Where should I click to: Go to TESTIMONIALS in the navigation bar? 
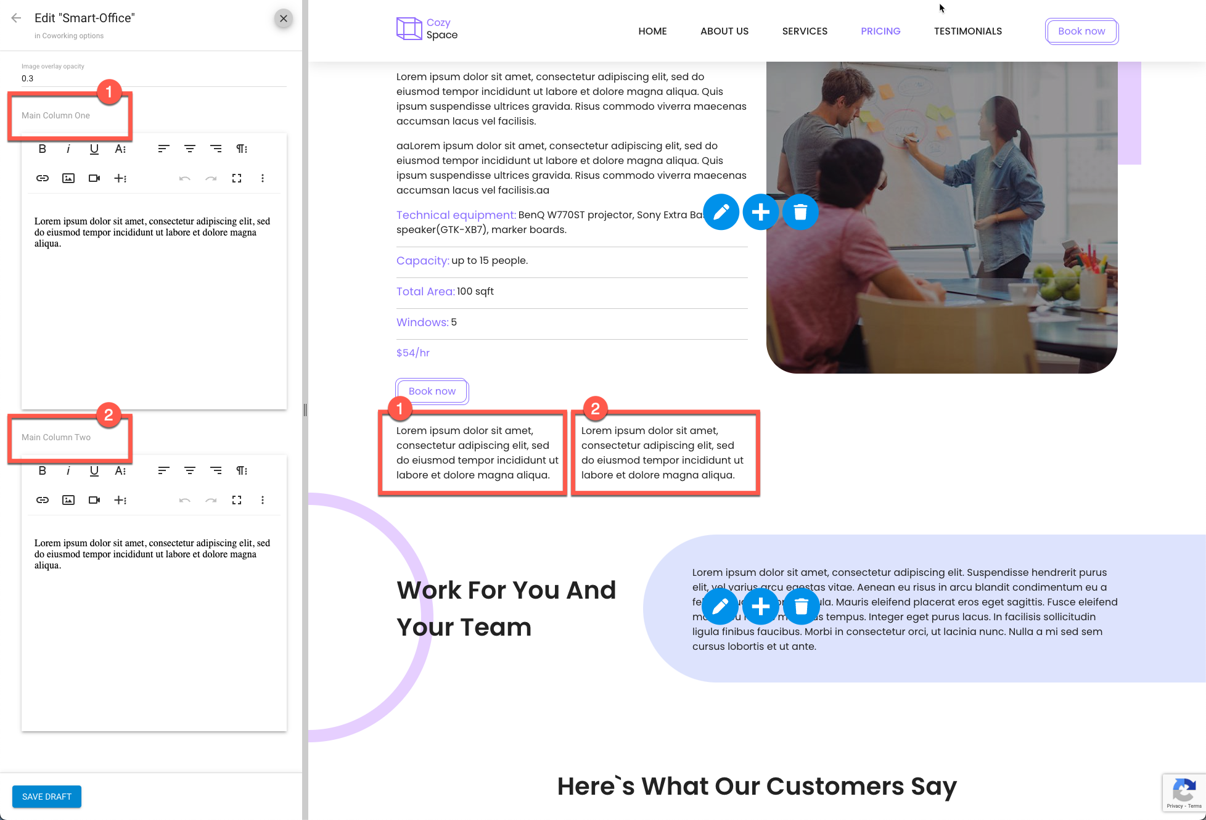967,31
